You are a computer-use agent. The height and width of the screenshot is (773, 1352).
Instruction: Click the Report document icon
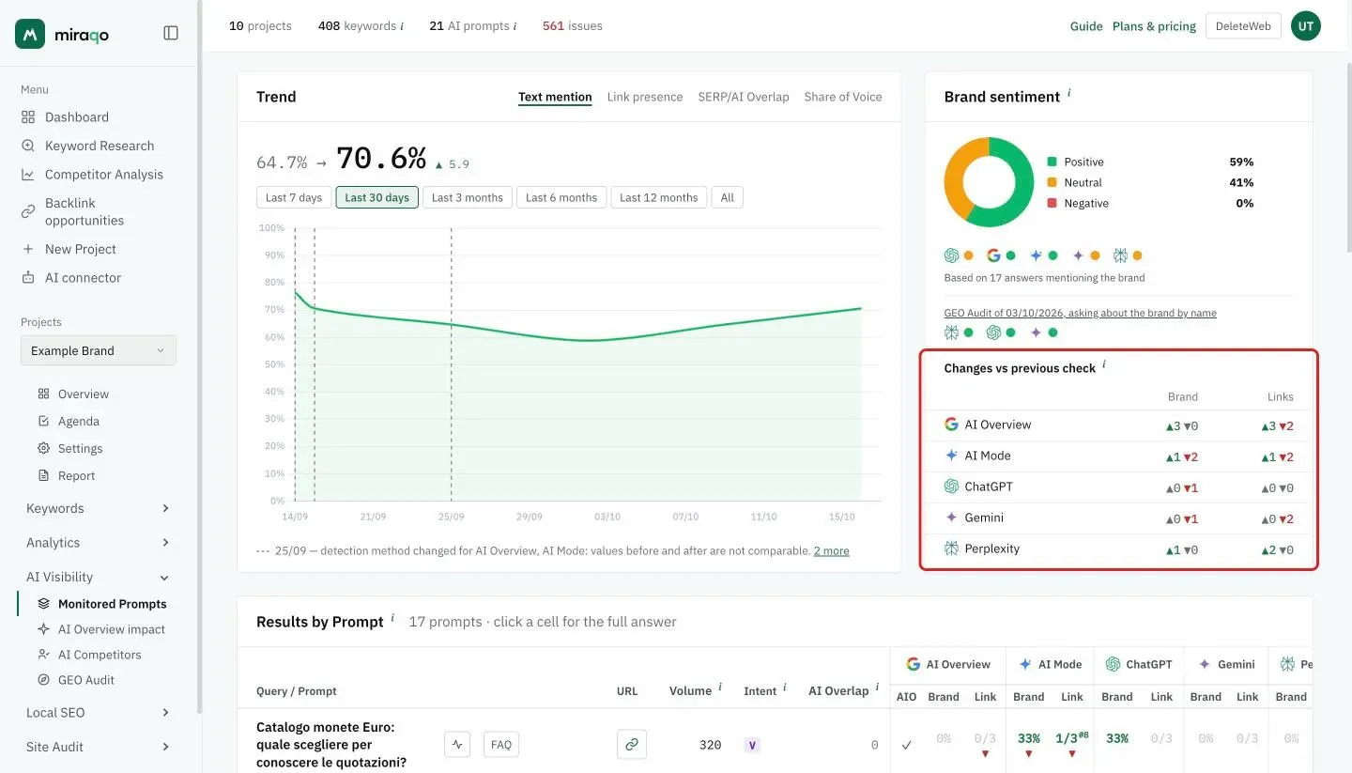(x=43, y=476)
